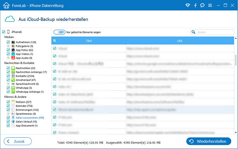Click the 'Nachrichten & Kontakte' section heading
Image resolution: width=238 pixels, height=149 pixels.
coord(19,63)
